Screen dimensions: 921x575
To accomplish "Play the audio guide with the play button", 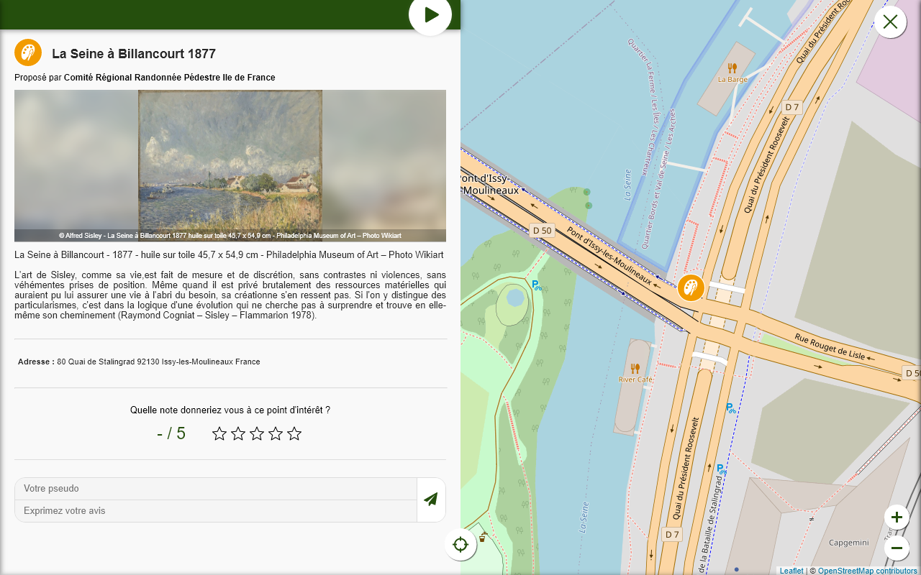I will [430, 14].
